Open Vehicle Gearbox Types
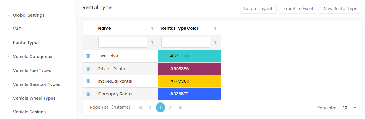Image resolution: width=365 pixels, height=119 pixels. (x=36, y=84)
